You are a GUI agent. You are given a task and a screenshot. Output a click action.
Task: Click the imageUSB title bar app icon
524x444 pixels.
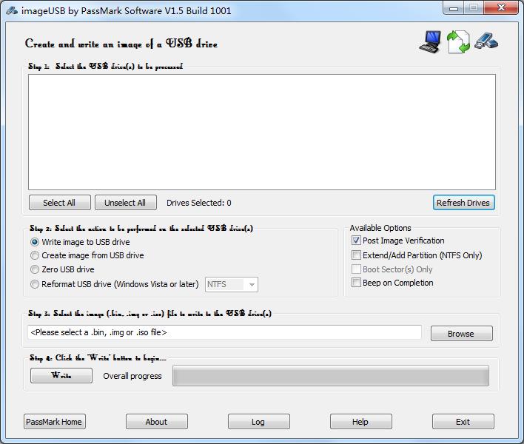point(12,10)
